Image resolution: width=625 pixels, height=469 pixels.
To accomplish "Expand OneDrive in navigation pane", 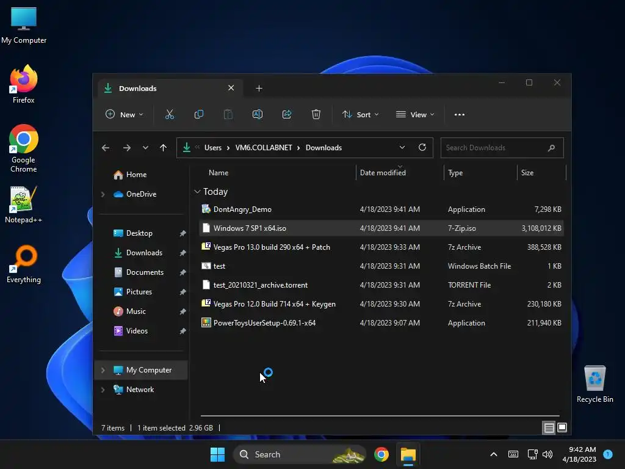I will pyautogui.click(x=103, y=194).
